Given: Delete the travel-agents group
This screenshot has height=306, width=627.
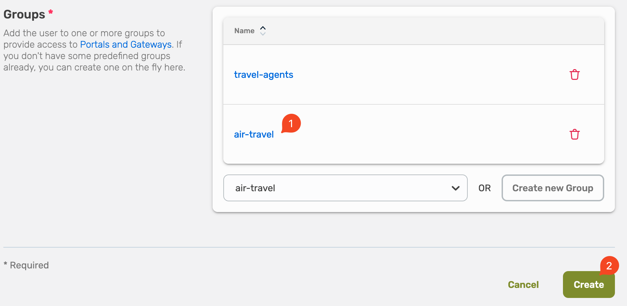Looking at the screenshot, I should 575,74.
